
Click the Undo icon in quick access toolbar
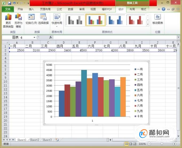pyautogui.click(x=14, y=3)
